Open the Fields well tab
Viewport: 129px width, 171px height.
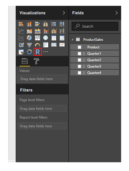coord(25,61)
